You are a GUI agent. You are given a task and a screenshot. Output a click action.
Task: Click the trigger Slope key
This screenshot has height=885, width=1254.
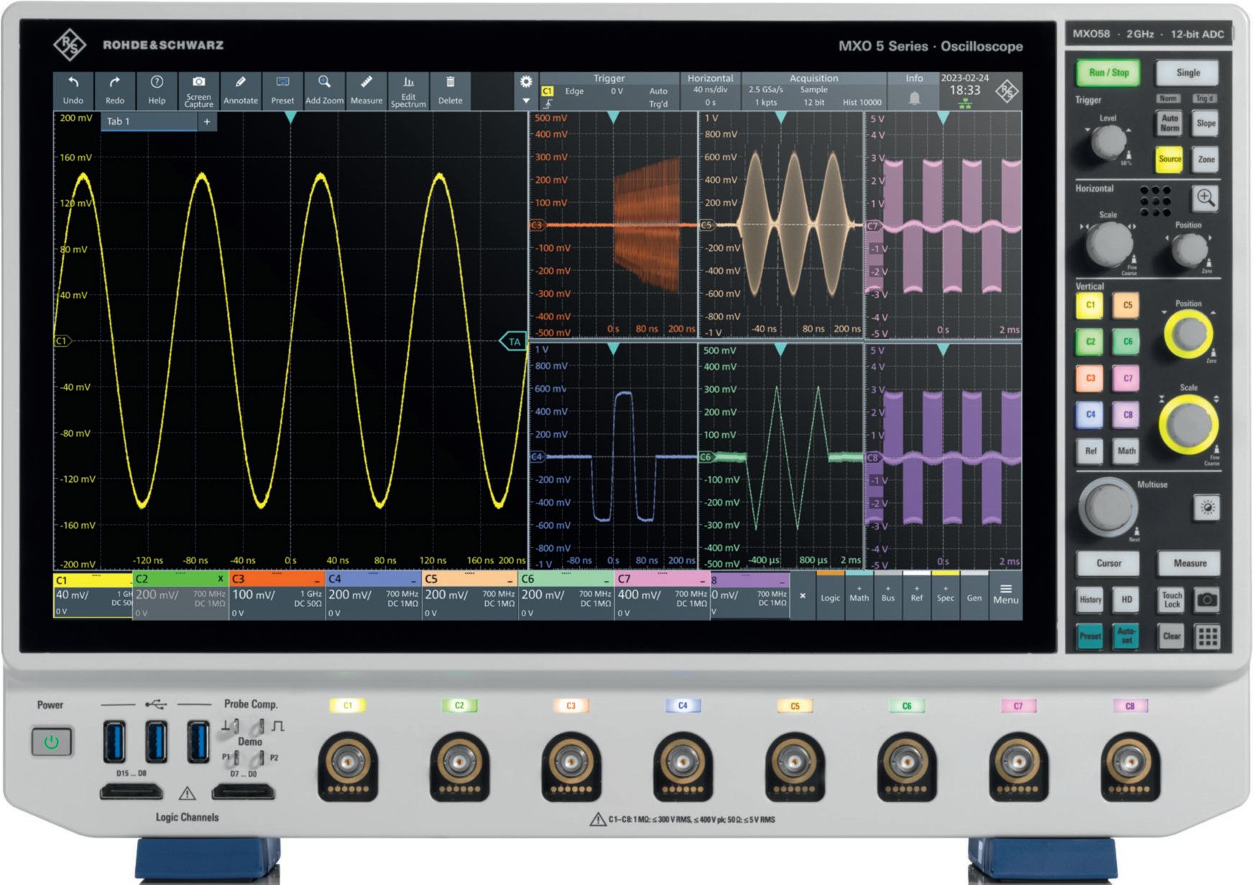point(1206,124)
